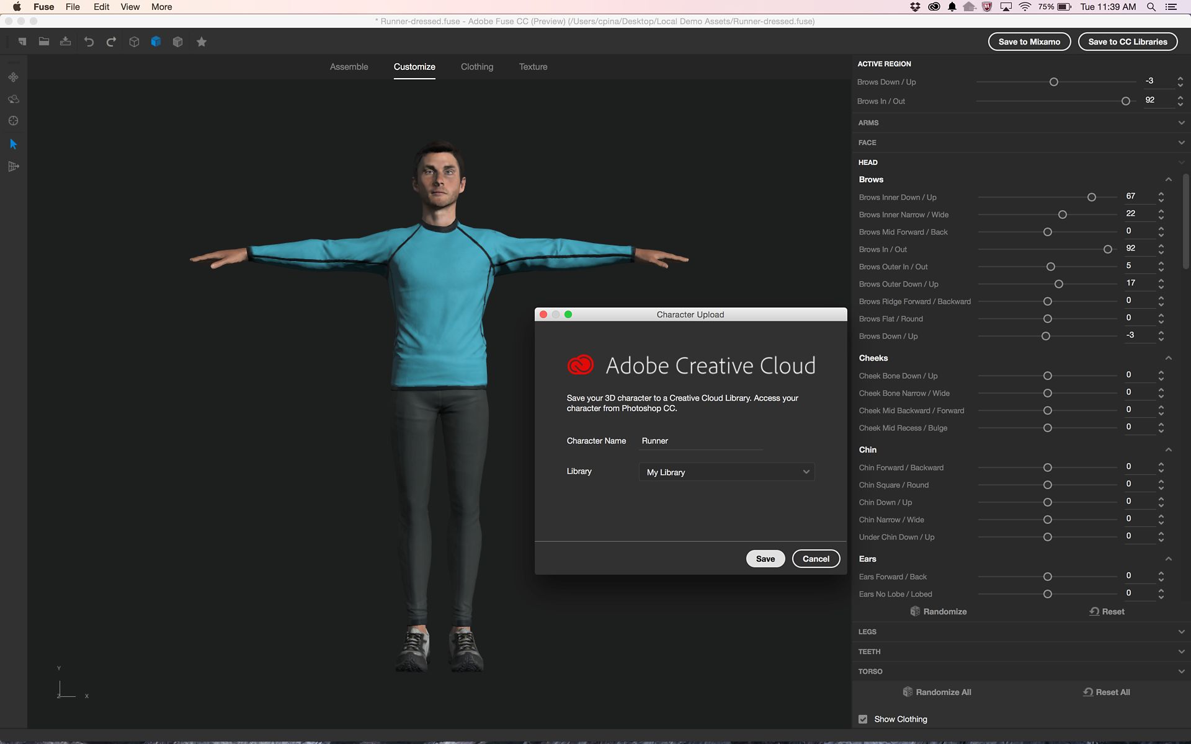Open the My Library dropdown

pyautogui.click(x=726, y=472)
